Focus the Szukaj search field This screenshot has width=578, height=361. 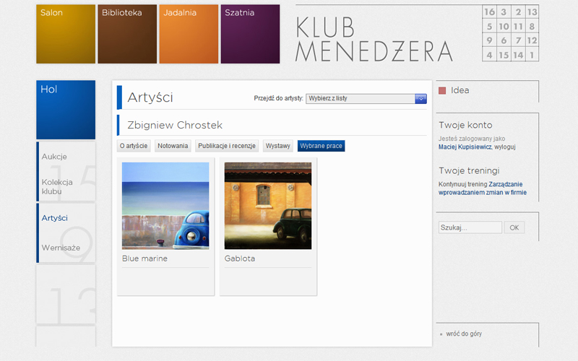coord(470,227)
